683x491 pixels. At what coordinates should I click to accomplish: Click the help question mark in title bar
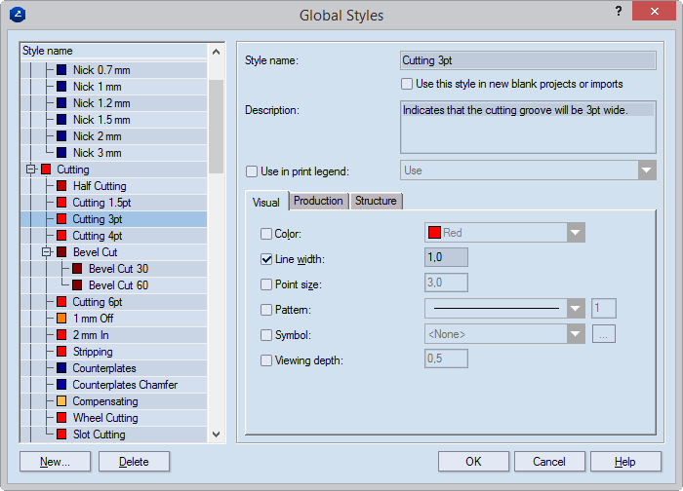click(x=619, y=12)
